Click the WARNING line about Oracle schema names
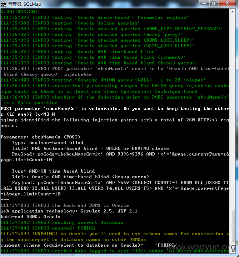 115,237
